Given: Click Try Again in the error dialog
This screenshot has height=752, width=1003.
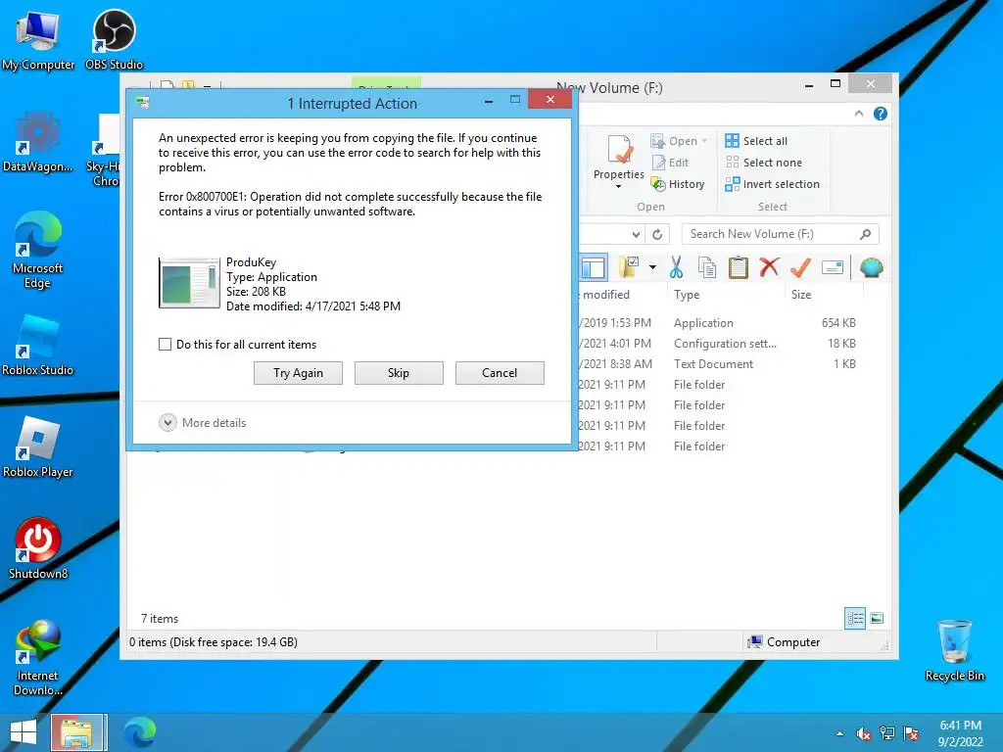Looking at the screenshot, I should [298, 373].
